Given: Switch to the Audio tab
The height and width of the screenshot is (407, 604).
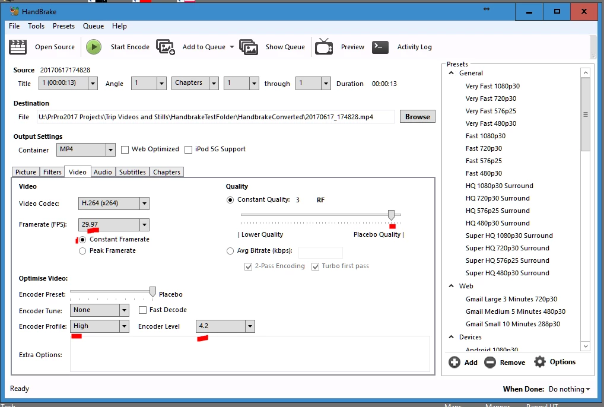Looking at the screenshot, I should (103, 172).
